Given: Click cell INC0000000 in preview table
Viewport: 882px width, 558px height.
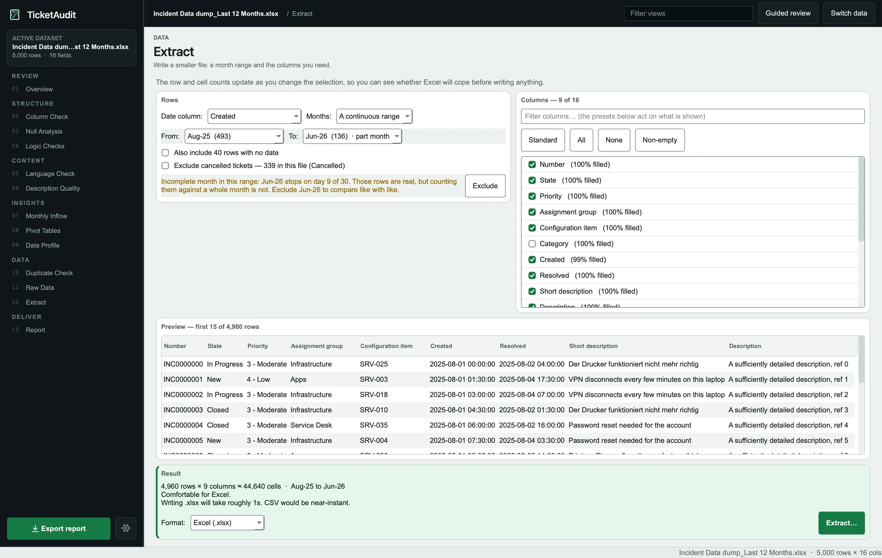Looking at the screenshot, I should (183, 364).
